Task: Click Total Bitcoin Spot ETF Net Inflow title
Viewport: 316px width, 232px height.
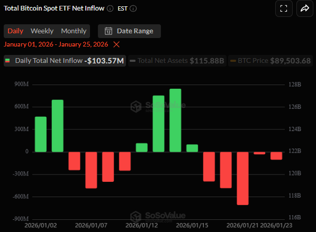Action: coord(54,8)
